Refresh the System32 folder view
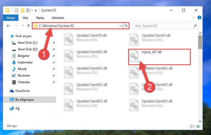This screenshot has width=211, height=135. [126, 26]
